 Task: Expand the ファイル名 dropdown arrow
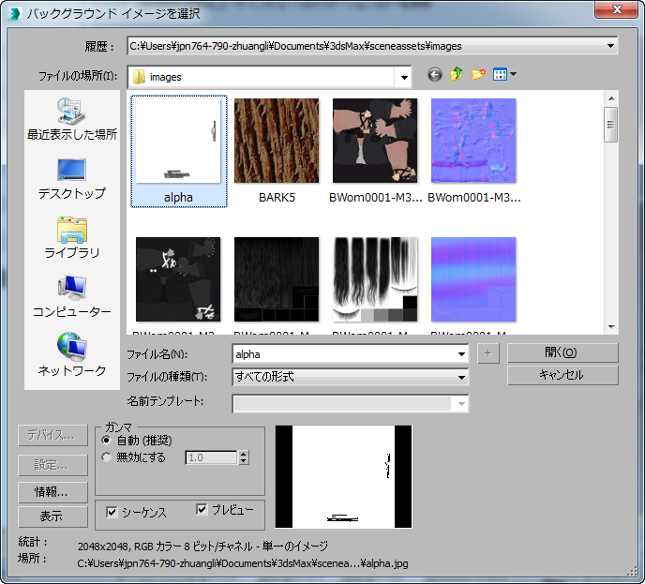point(461,354)
